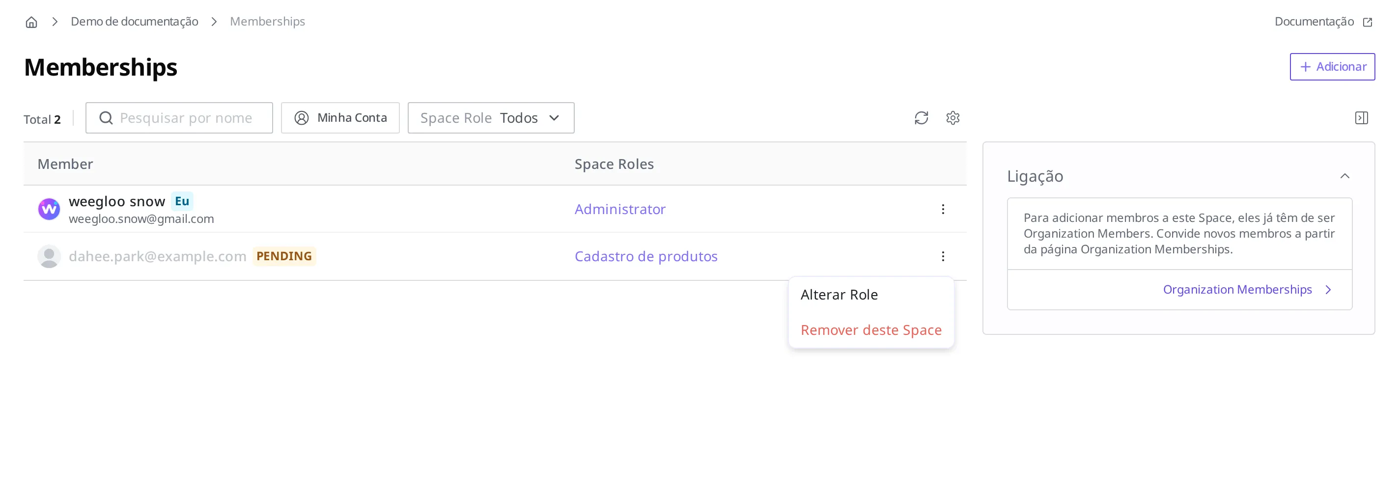Click the Member column header
The width and height of the screenshot is (1399, 491).
tap(65, 164)
